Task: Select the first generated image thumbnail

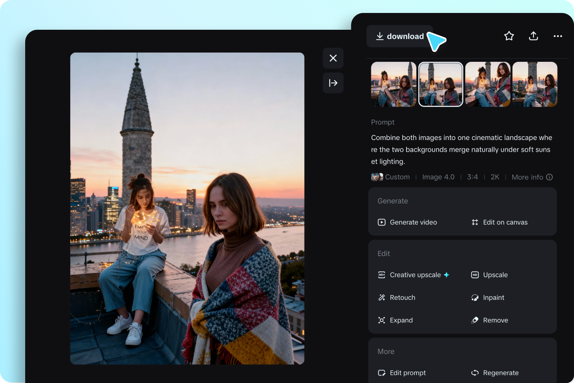Action: [x=393, y=84]
